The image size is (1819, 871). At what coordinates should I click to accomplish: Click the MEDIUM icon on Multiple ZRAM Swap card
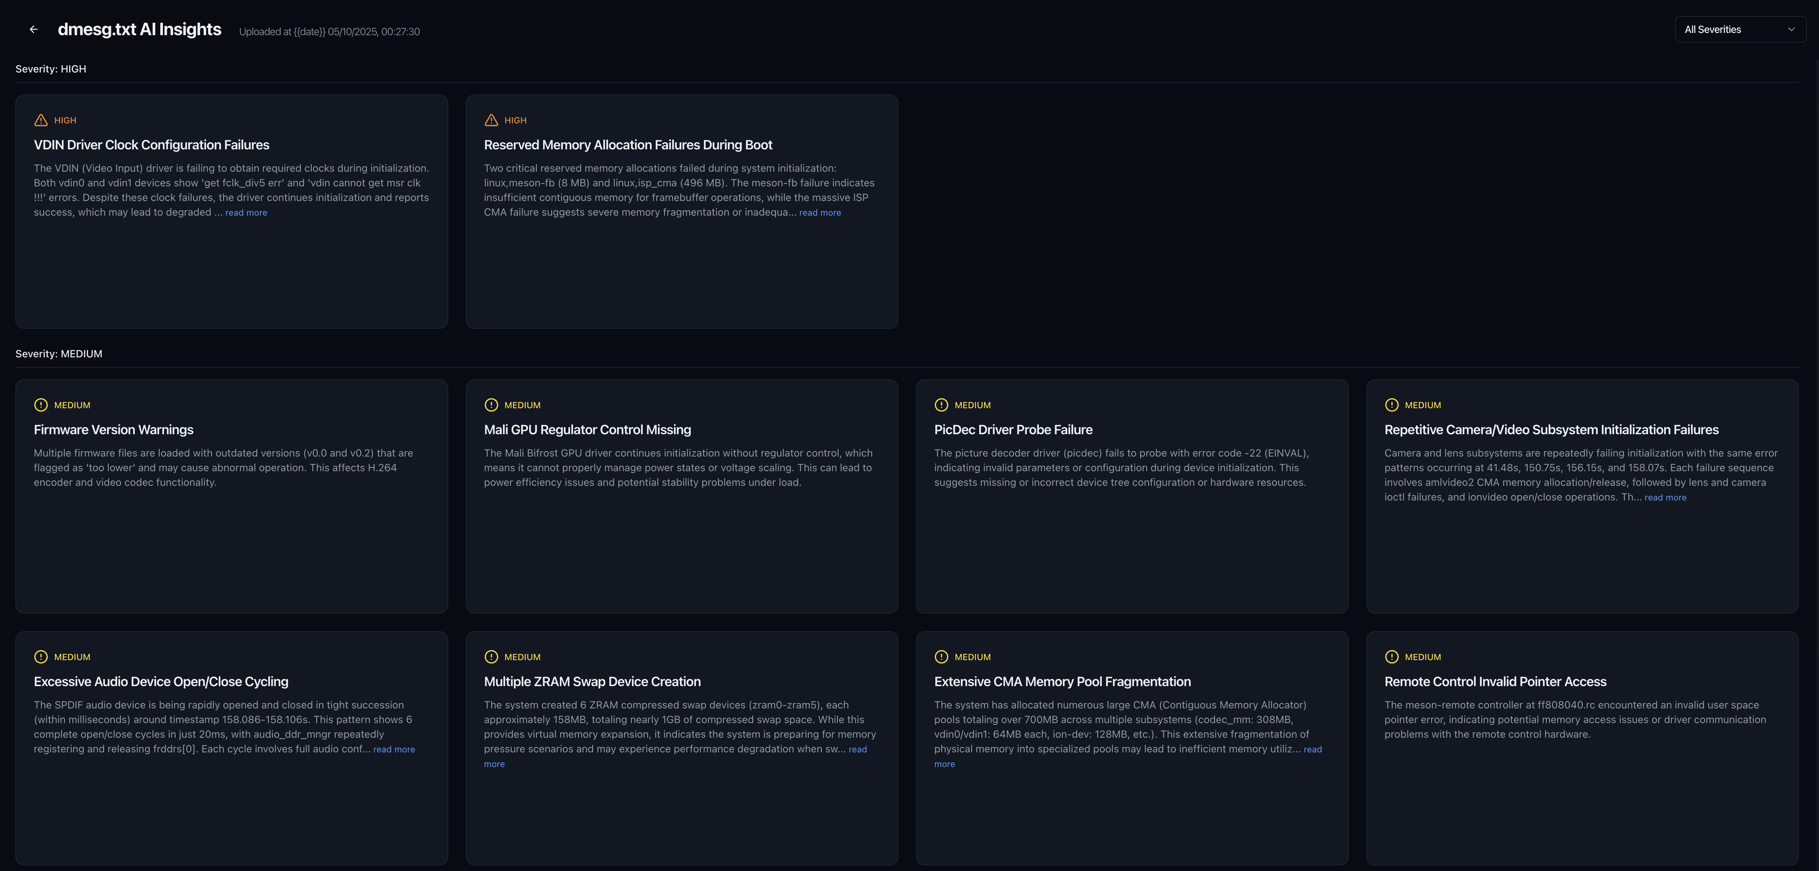click(x=491, y=657)
